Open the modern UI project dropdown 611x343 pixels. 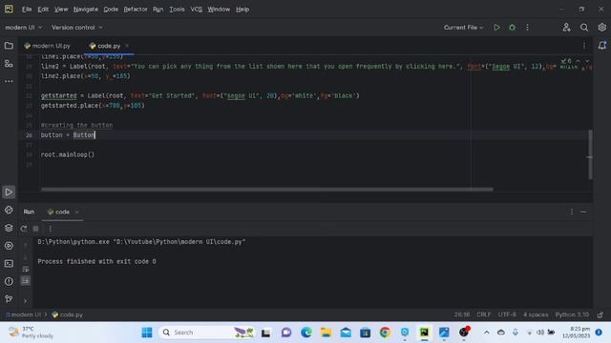click(23, 28)
